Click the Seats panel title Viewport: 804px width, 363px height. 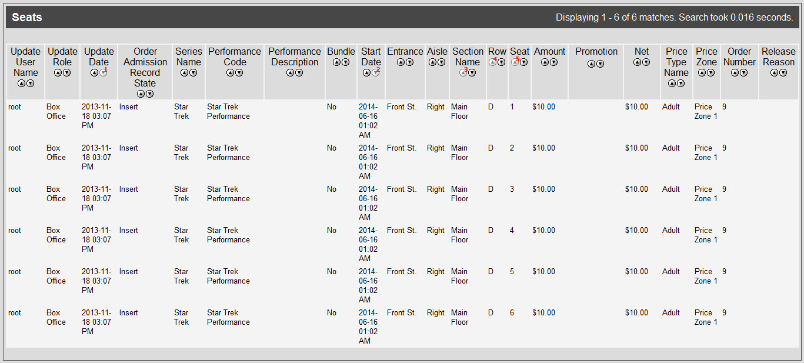(x=27, y=18)
